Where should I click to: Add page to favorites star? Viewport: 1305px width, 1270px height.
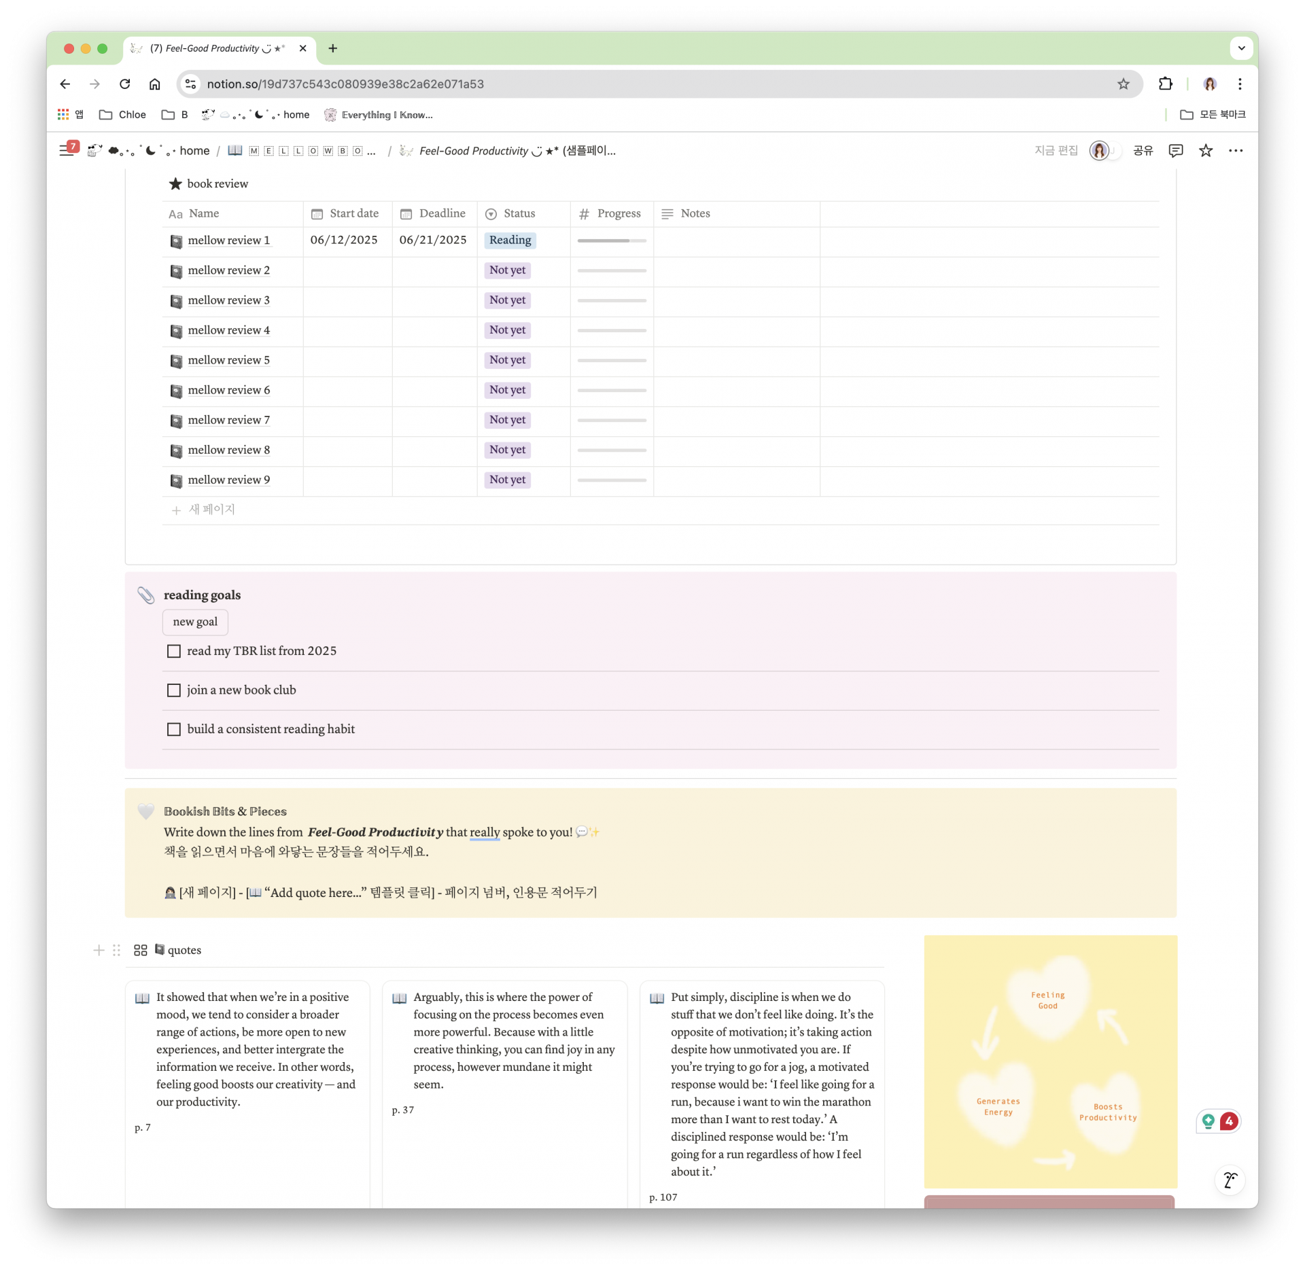click(x=1206, y=151)
